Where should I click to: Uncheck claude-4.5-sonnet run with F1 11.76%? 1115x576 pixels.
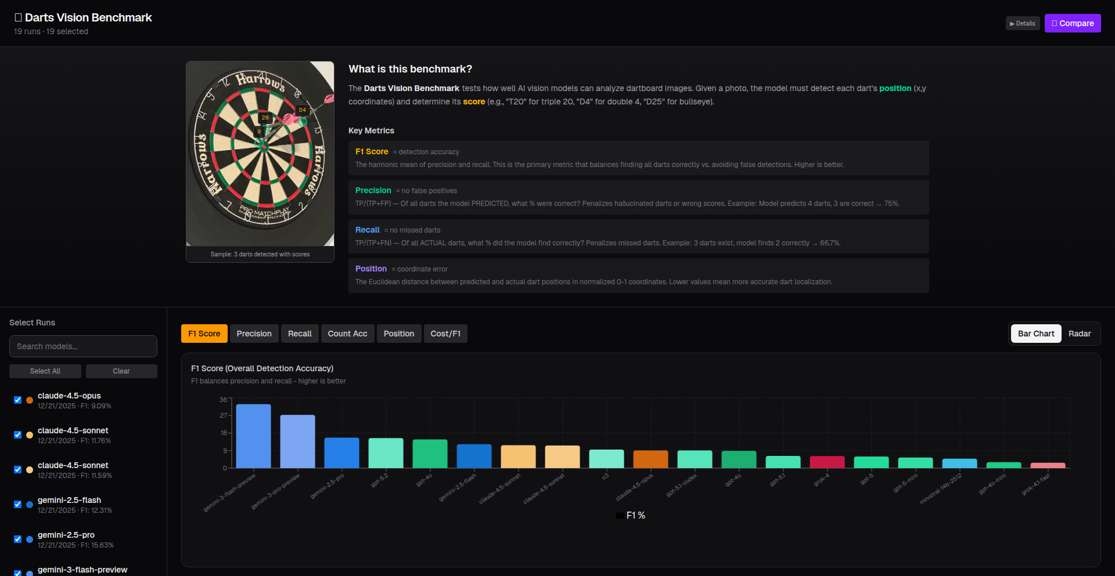(17, 435)
